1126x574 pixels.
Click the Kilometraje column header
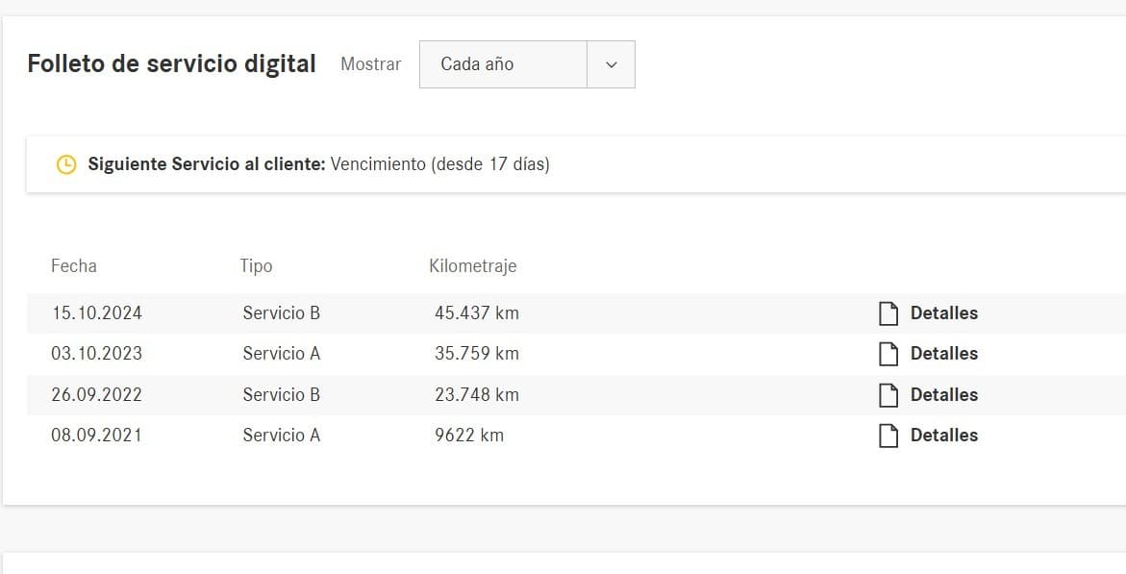click(472, 266)
